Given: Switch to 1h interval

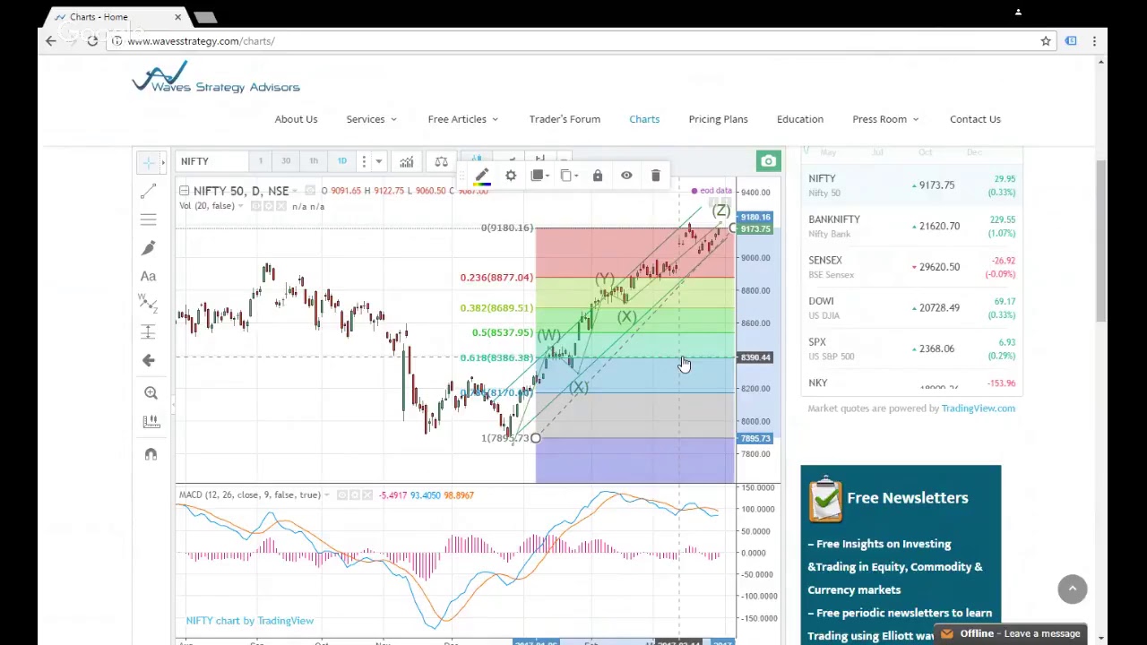Looking at the screenshot, I should click(x=314, y=161).
